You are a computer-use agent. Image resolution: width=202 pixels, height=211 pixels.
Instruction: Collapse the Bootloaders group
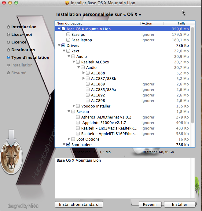pyautogui.click(x=64, y=145)
